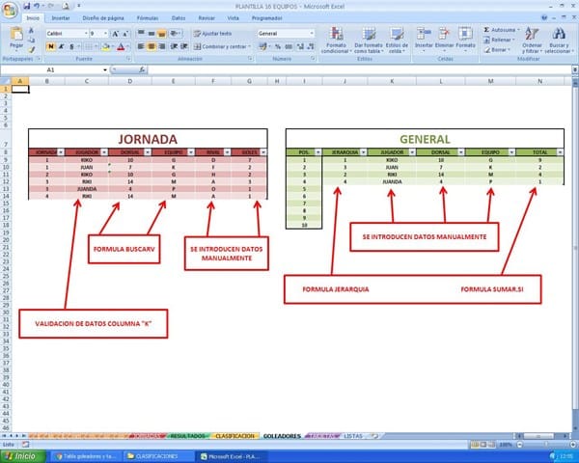Open CLASIFICACION sheet tab
The image size is (579, 463).
click(x=235, y=436)
